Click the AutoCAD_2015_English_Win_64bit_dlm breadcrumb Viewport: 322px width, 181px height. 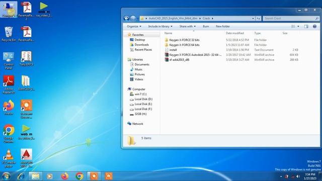tap(173, 19)
